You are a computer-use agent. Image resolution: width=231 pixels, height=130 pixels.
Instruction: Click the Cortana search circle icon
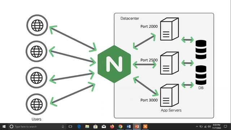tap(11, 127)
